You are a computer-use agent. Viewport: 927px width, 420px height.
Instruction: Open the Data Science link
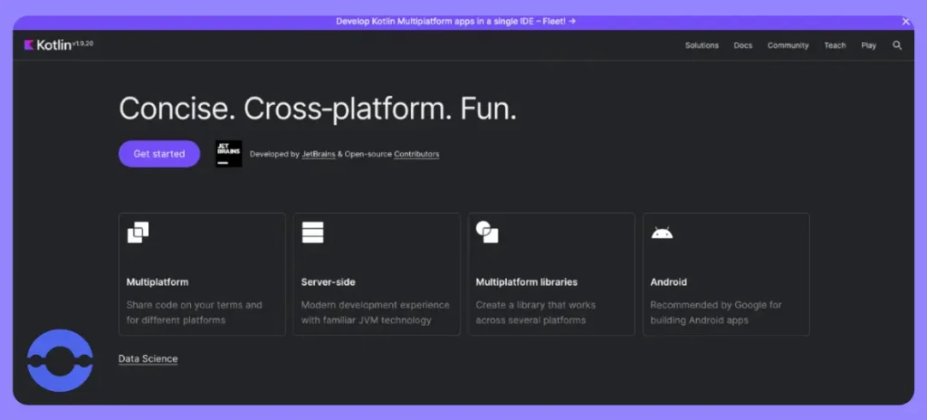[148, 358]
